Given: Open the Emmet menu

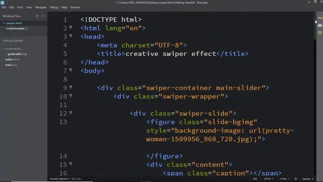Looking at the screenshot, I should pyautogui.click(x=75, y=7).
